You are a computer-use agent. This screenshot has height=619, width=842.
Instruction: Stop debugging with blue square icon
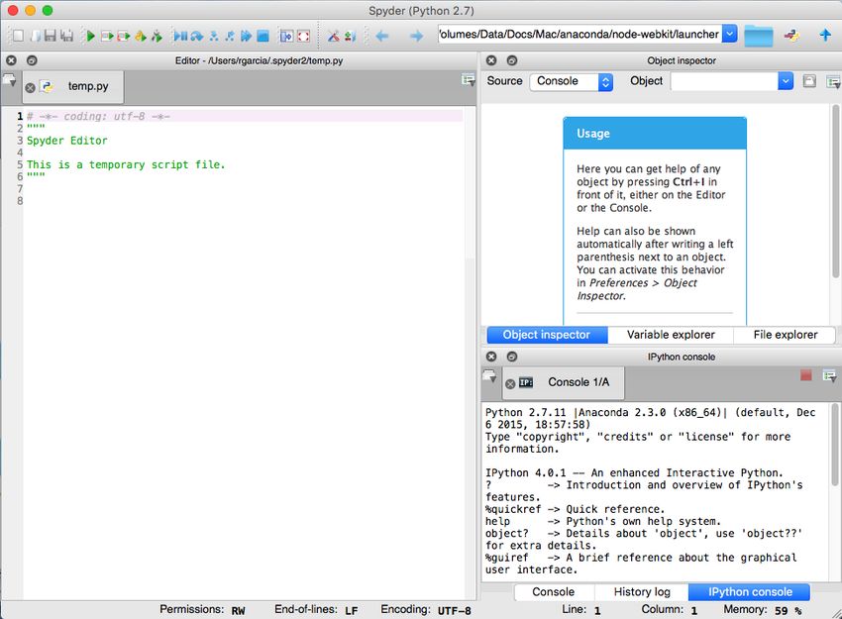tap(263, 36)
